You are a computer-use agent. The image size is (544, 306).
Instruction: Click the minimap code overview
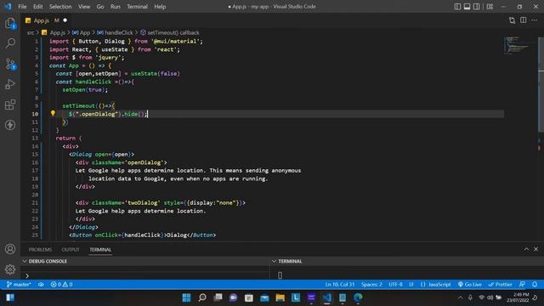pyautogui.click(x=517, y=45)
